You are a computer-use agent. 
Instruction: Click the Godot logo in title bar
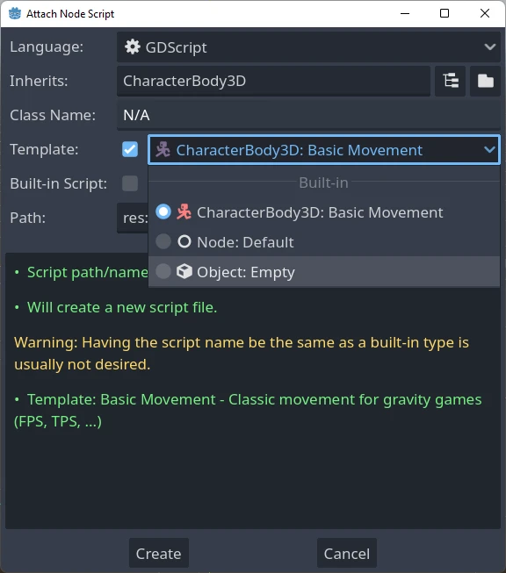coord(15,13)
